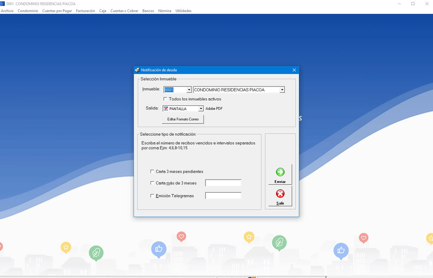This screenshot has width=433, height=278.
Task: Click the red Salir X icon
Action: tap(280, 194)
